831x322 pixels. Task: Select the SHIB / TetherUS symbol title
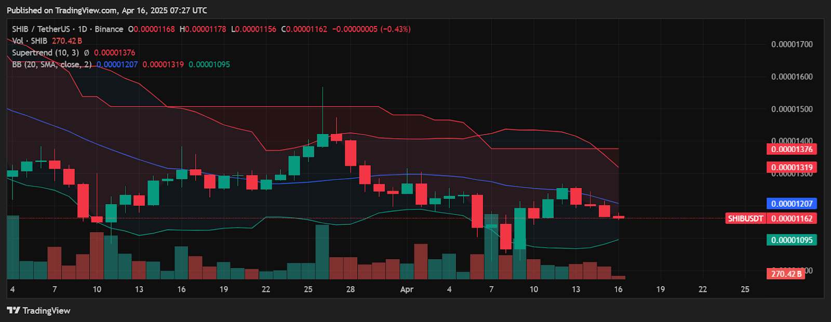point(42,29)
